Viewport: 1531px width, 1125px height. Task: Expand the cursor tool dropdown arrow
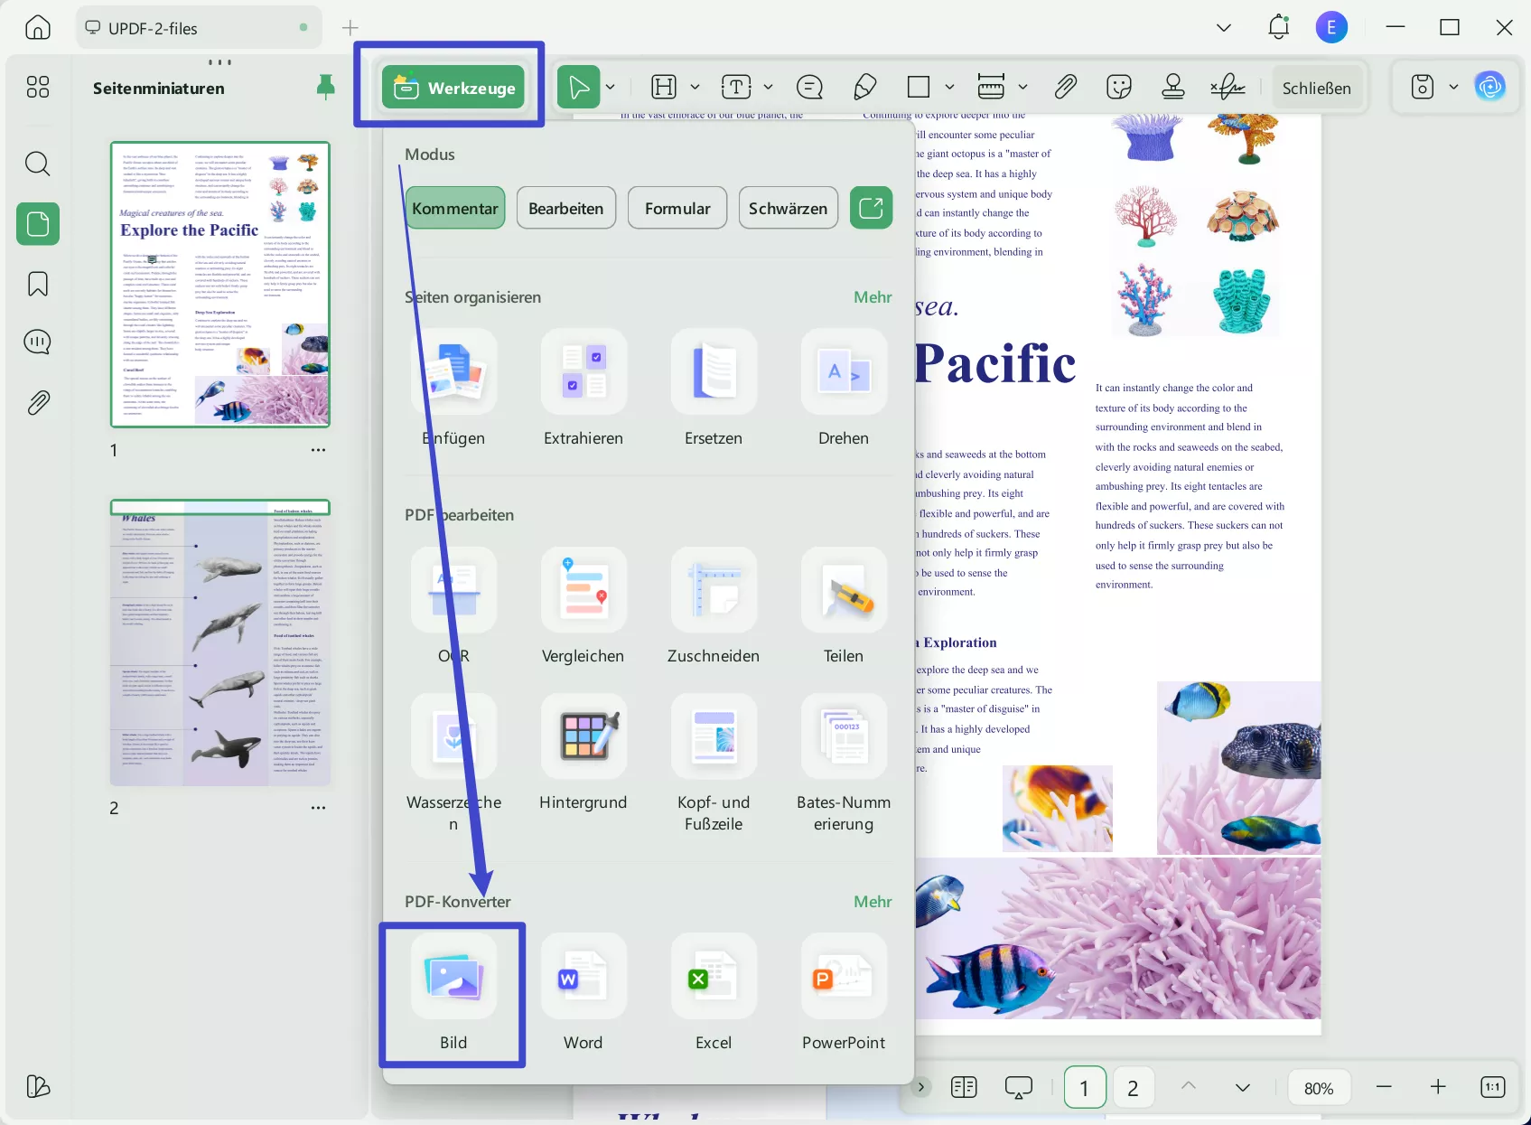pos(611,87)
